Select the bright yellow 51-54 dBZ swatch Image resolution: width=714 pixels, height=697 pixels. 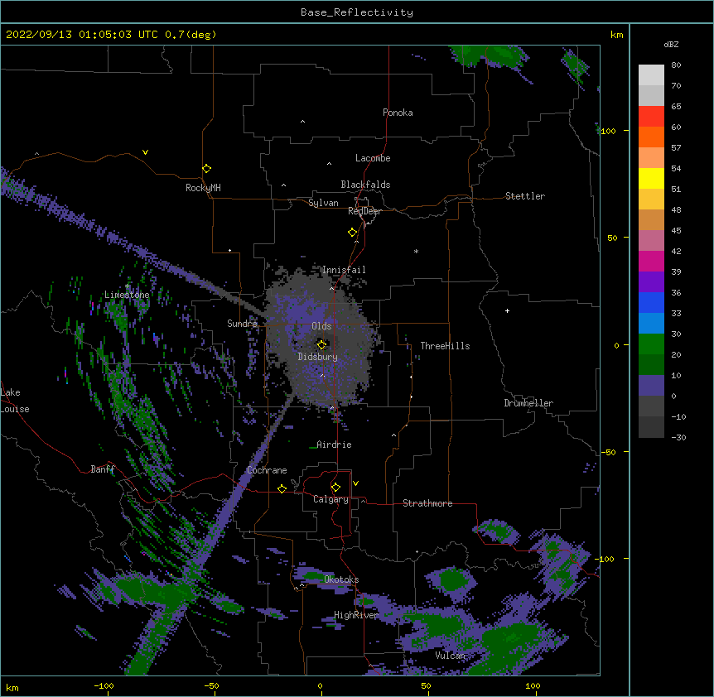[651, 179]
